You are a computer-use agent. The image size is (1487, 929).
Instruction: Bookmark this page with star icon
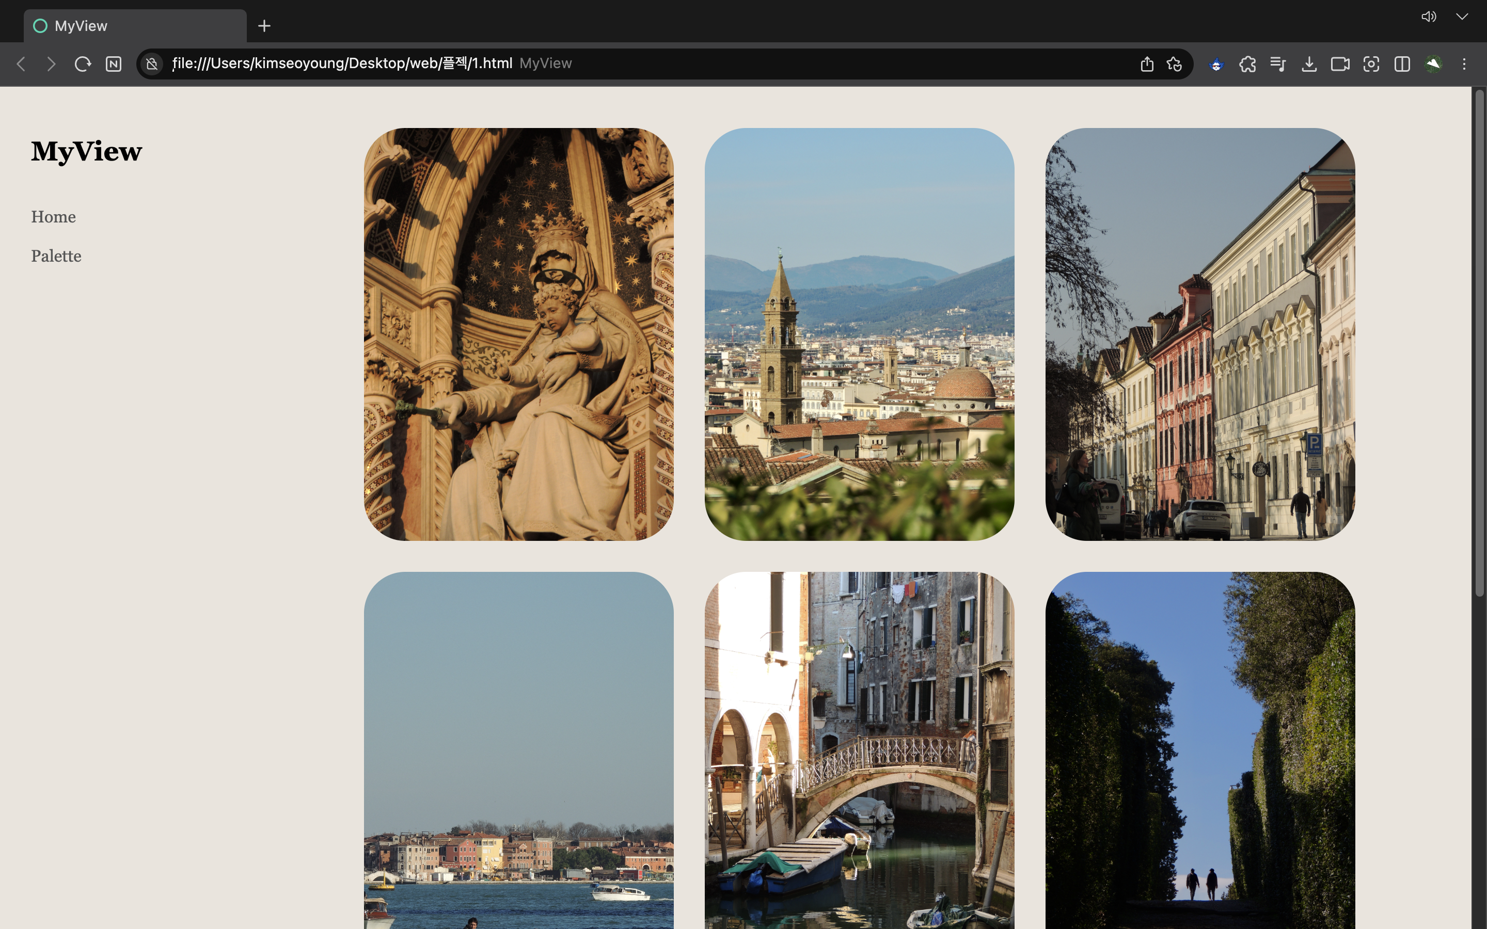pyautogui.click(x=1174, y=64)
